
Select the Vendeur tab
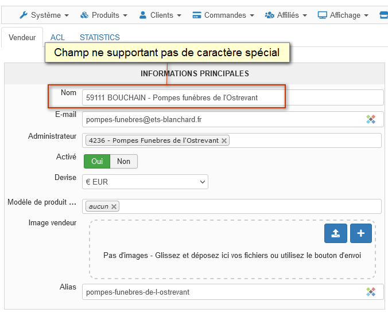(22, 37)
